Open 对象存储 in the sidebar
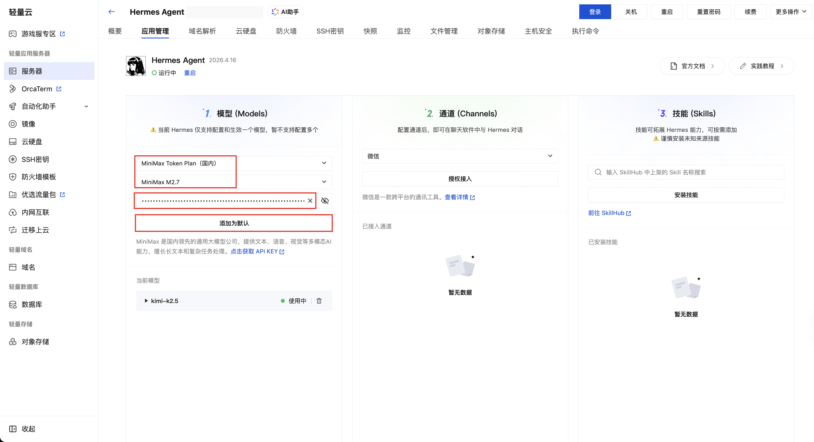Viewport: 814px width, 442px height. point(35,342)
